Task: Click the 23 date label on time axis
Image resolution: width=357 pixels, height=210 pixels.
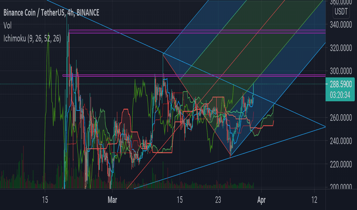Action: pos(218,200)
